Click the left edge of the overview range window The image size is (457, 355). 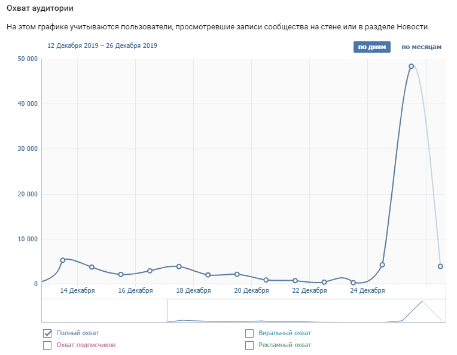pos(167,311)
